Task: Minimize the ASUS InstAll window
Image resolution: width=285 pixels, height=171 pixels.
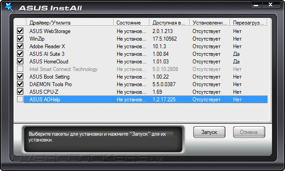Action: (x=256, y=5)
